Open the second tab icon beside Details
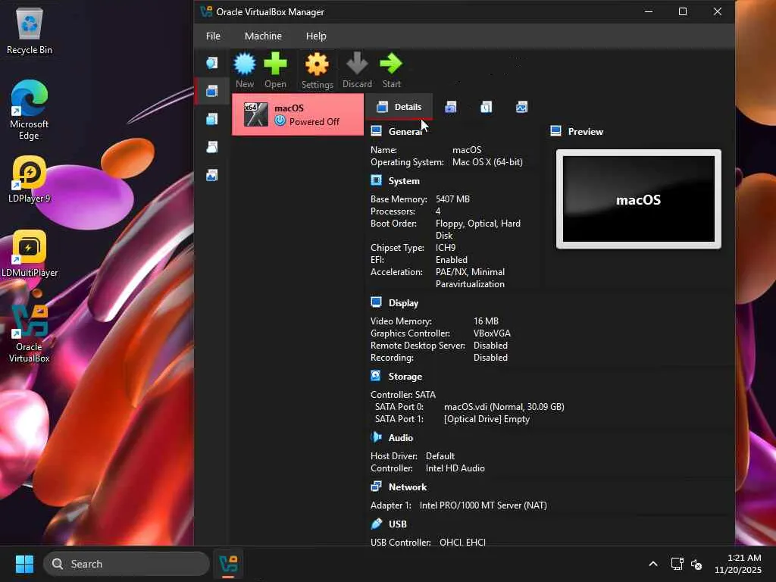 point(450,107)
